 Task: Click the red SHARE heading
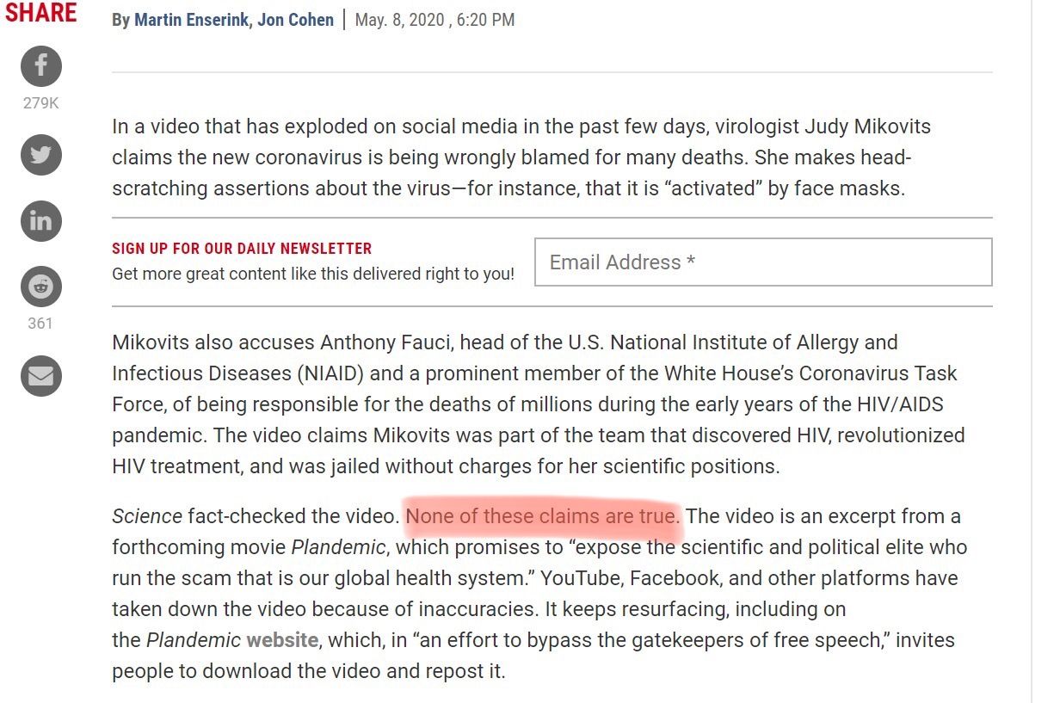point(40,13)
